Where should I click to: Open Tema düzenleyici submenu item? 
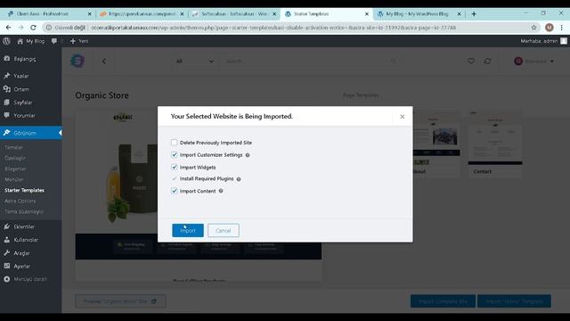tap(24, 211)
